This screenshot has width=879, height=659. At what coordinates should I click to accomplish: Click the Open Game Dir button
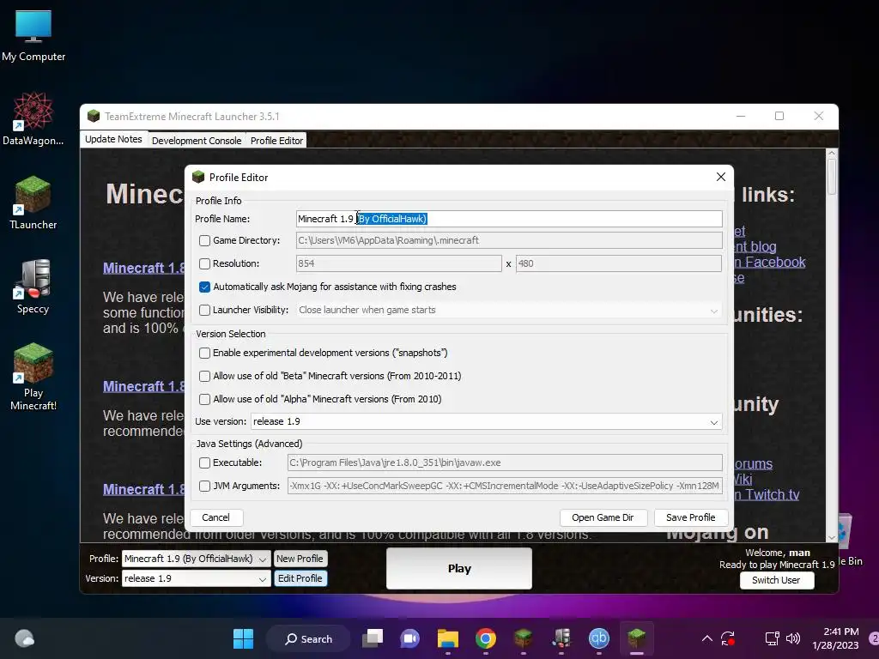603,517
